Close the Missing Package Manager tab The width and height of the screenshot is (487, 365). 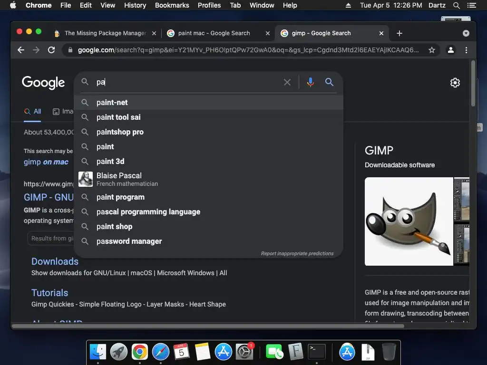[x=154, y=33]
